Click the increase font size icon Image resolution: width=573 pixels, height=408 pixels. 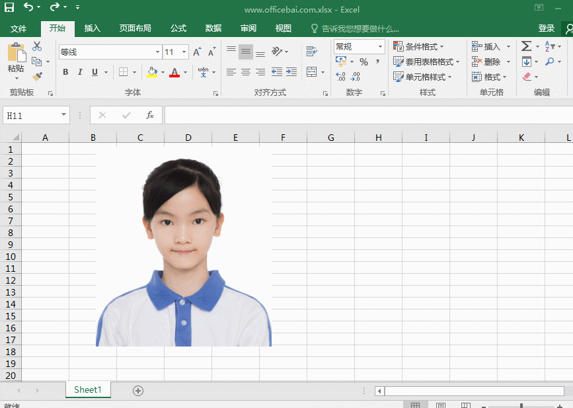[197, 52]
